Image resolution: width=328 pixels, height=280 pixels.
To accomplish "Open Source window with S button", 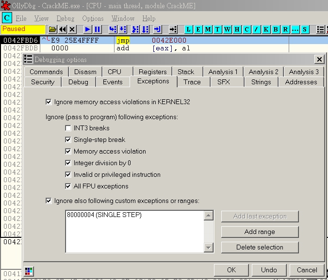I will (305, 29).
